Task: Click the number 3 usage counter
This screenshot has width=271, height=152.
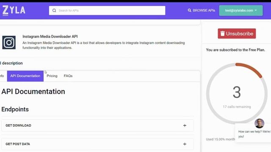Action: coord(237,92)
